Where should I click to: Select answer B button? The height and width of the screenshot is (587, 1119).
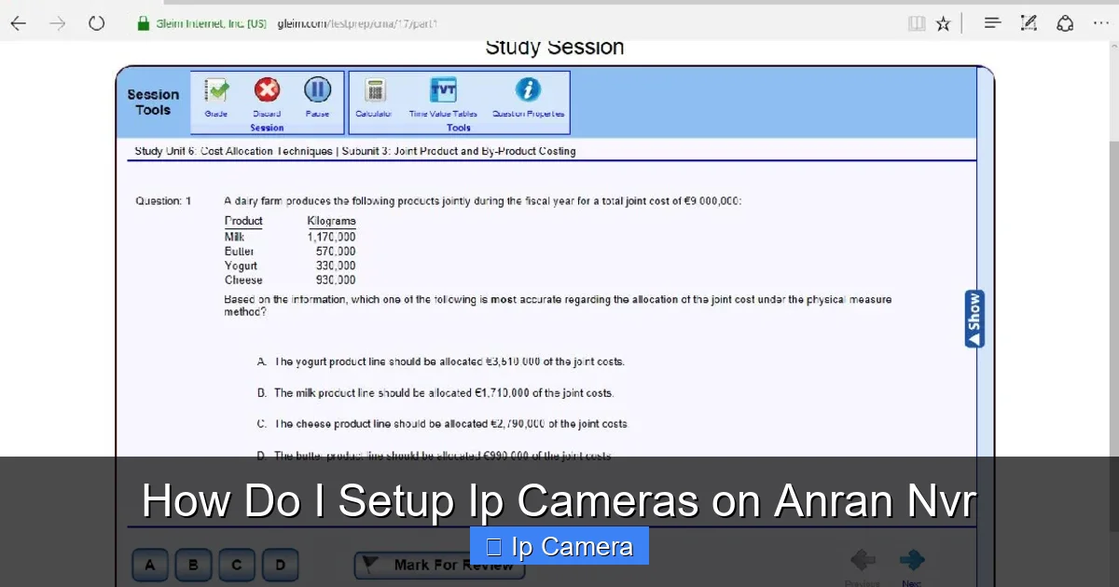[x=193, y=565]
